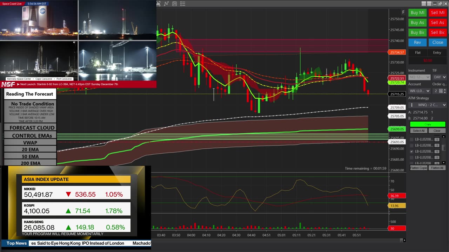Select the CONTROL EMAs legend item
Viewport: 449px width, 252px height.
point(30,135)
